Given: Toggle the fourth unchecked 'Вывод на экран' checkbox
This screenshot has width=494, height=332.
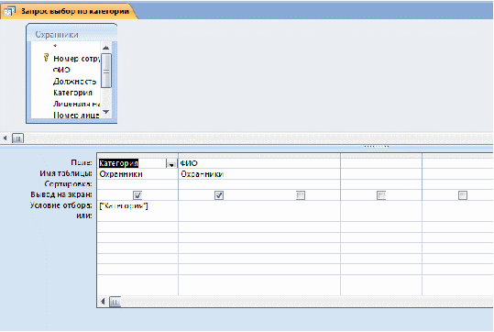Looking at the screenshot, I should 381,195.
